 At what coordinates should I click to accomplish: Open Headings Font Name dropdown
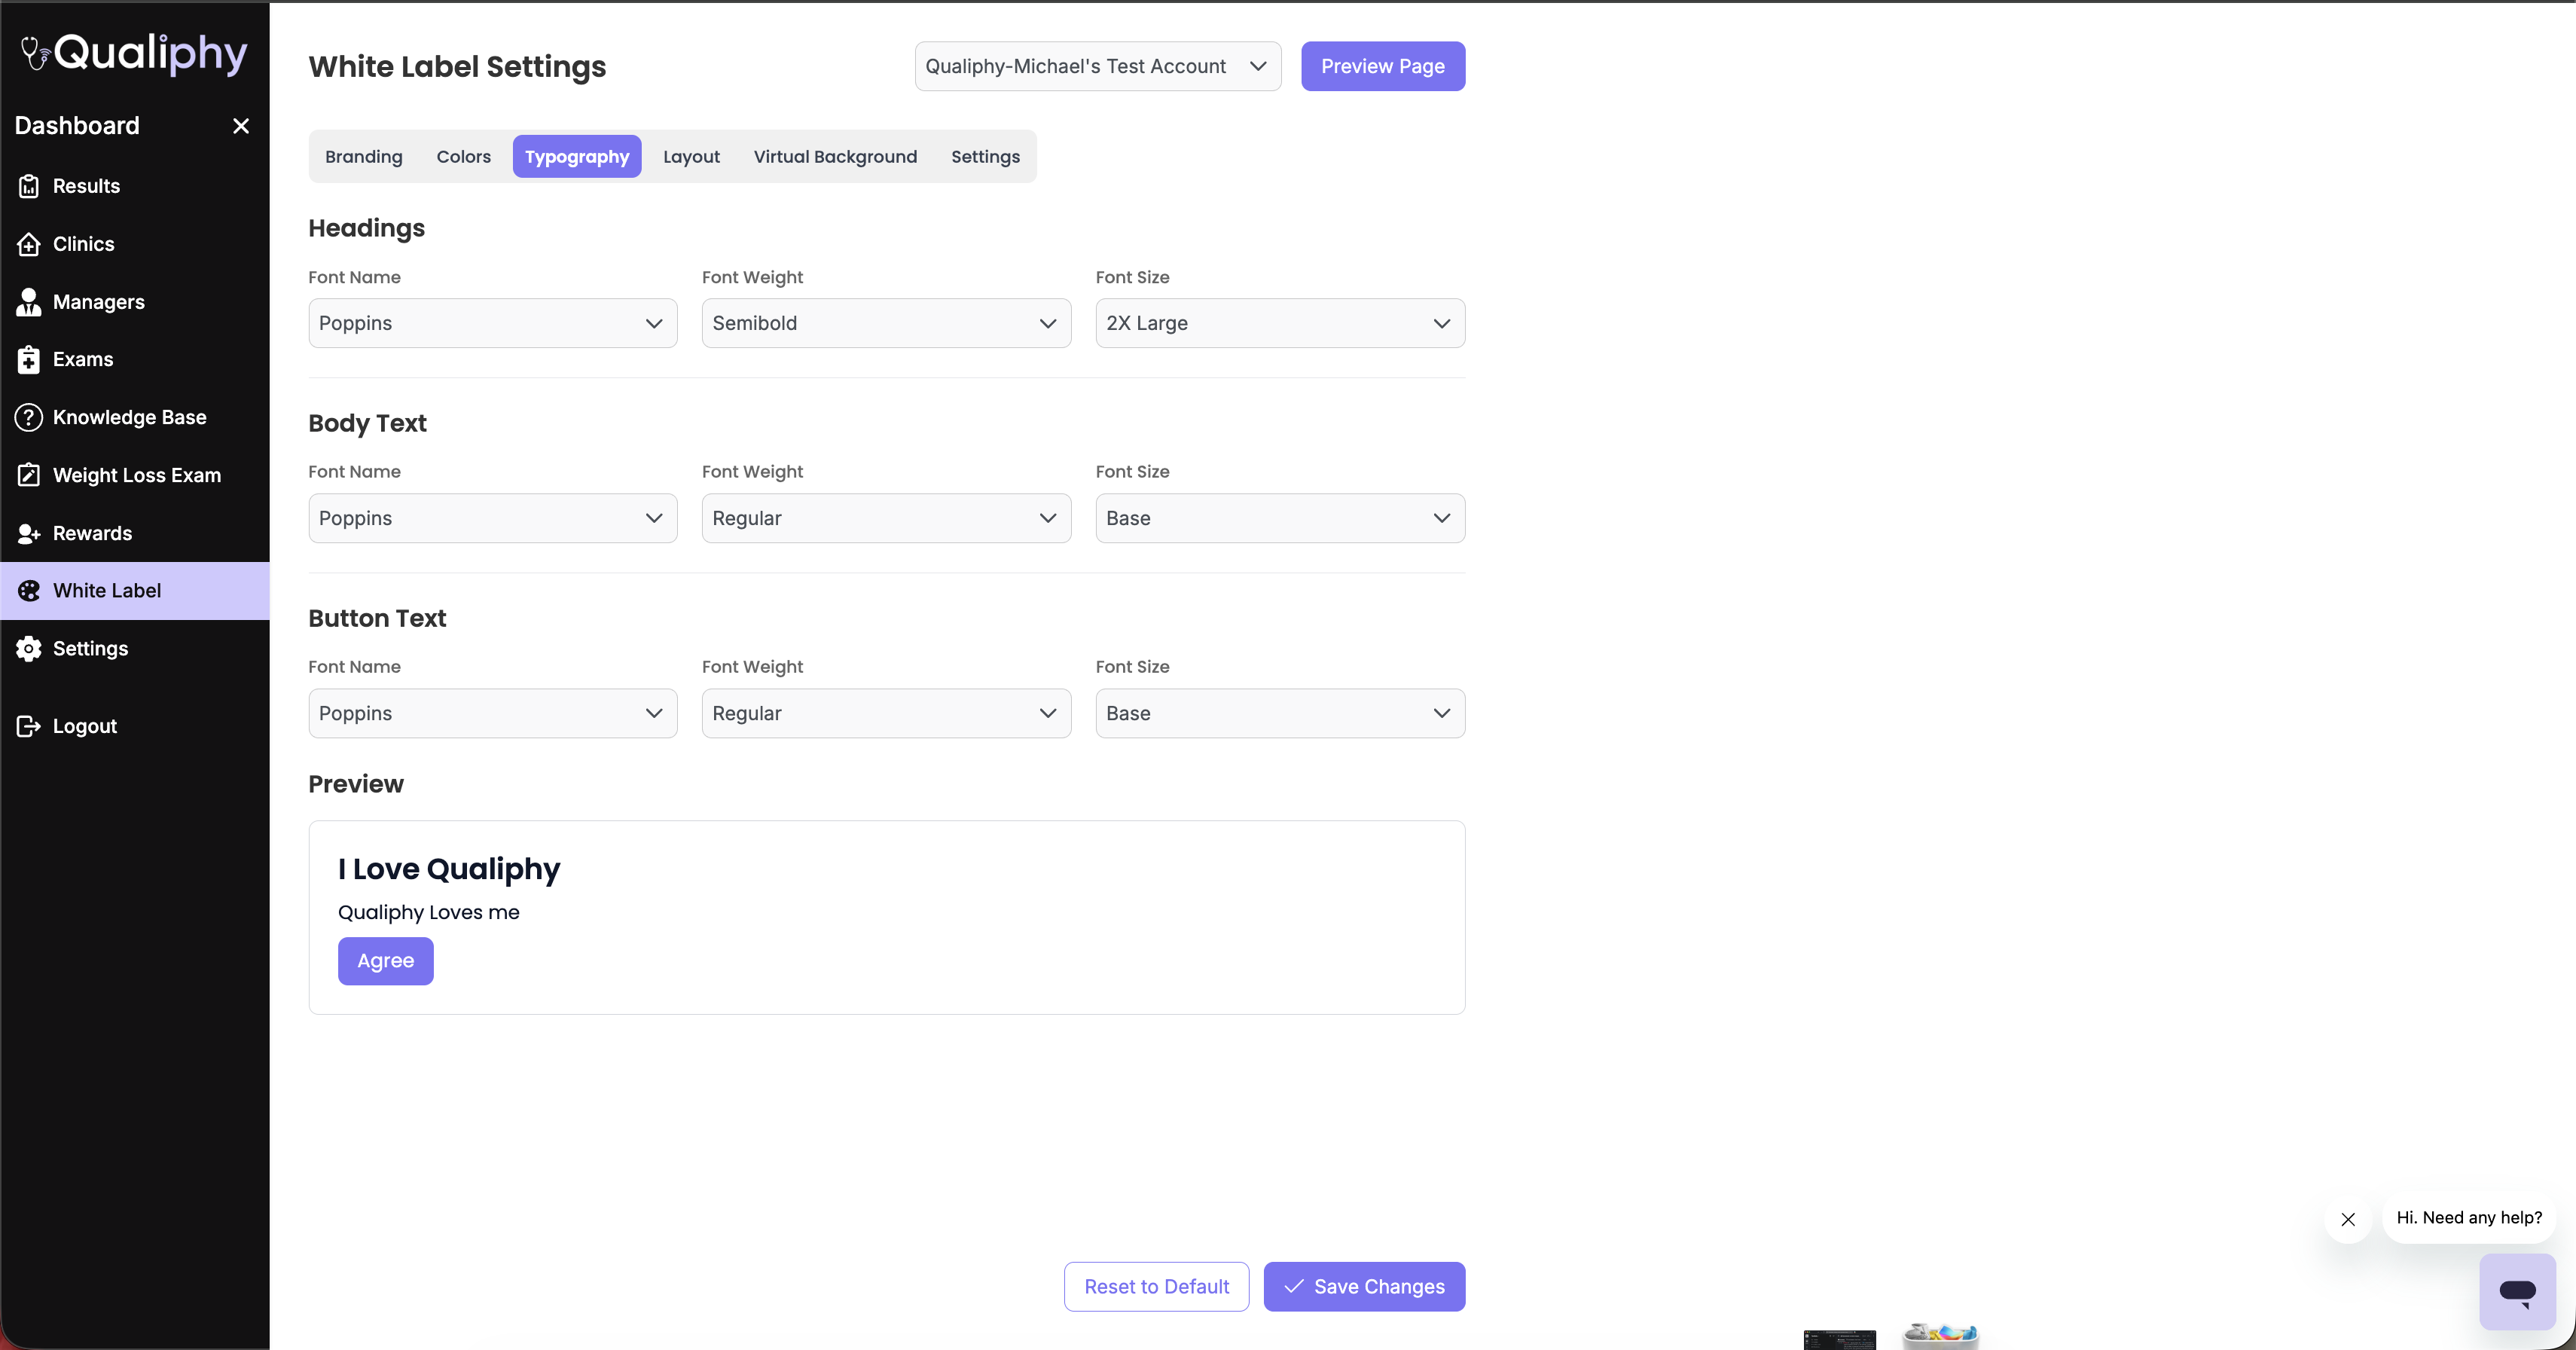point(493,323)
